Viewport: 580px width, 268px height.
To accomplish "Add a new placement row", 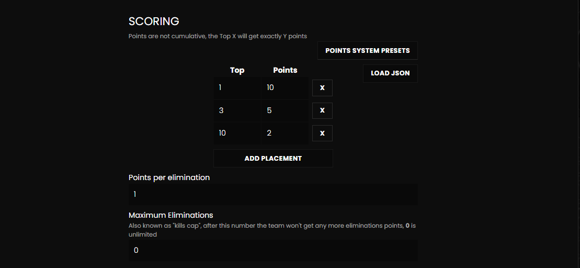I will (x=273, y=158).
